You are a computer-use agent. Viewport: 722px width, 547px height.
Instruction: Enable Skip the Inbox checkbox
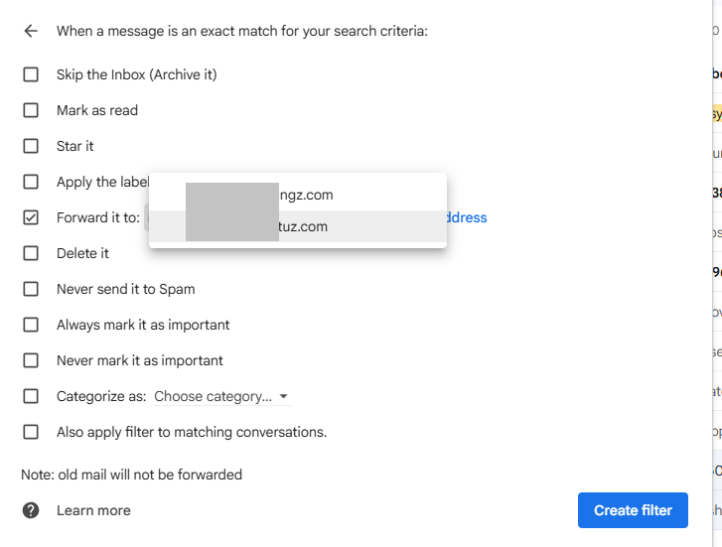31,74
